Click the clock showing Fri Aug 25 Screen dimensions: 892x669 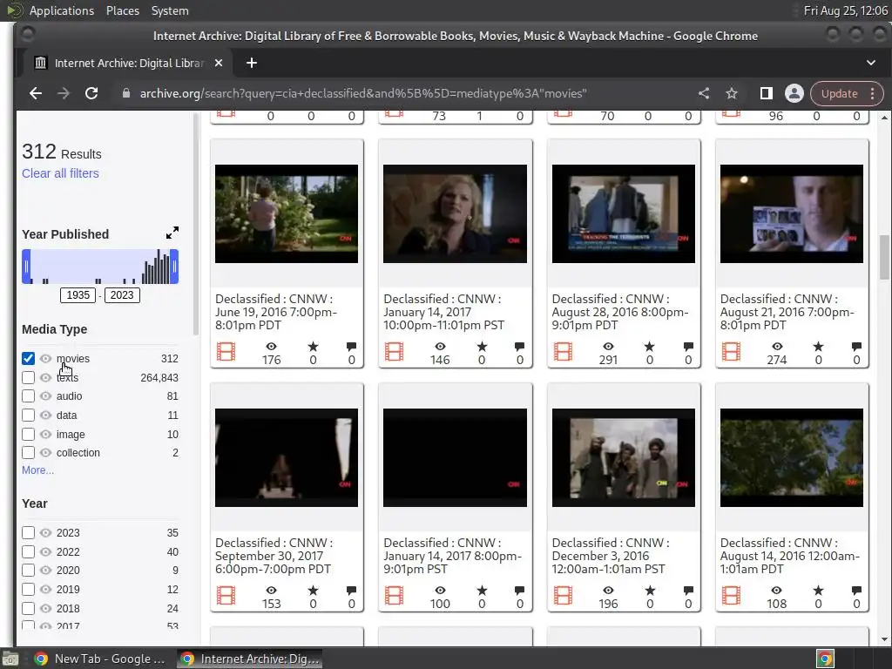[845, 10]
